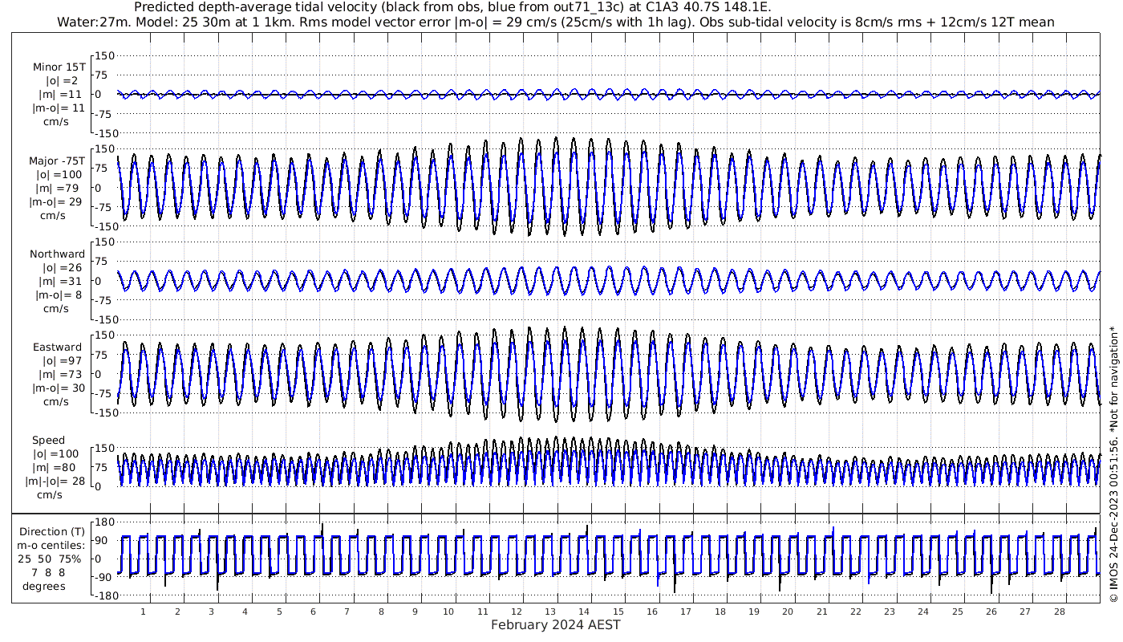Select the '|m-o|= 29' error value

click(55, 201)
